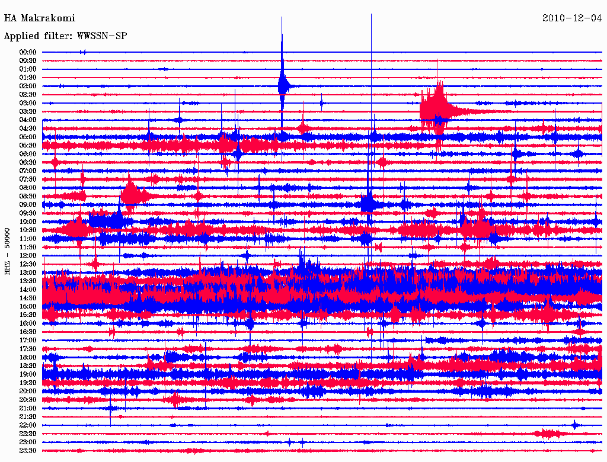This screenshot has height=462, width=607.
Task: Select the 18:00 time label
Action: coord(28,357)
